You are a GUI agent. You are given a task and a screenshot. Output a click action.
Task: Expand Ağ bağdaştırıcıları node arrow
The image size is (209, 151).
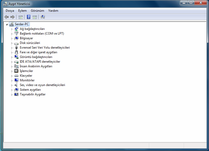12,29
